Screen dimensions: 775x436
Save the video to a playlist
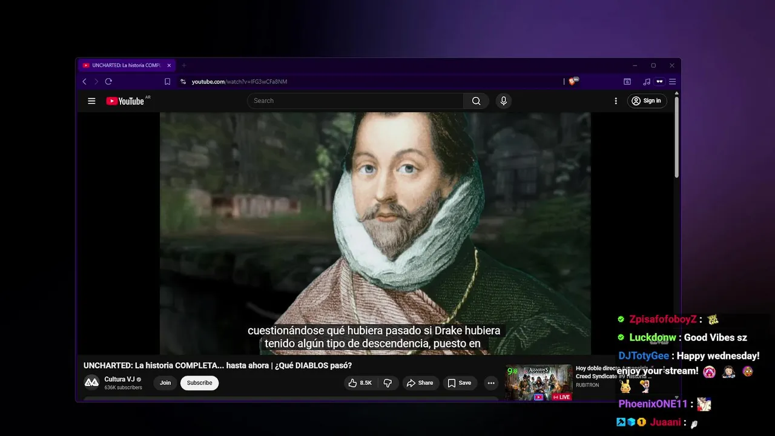point(459,383)
